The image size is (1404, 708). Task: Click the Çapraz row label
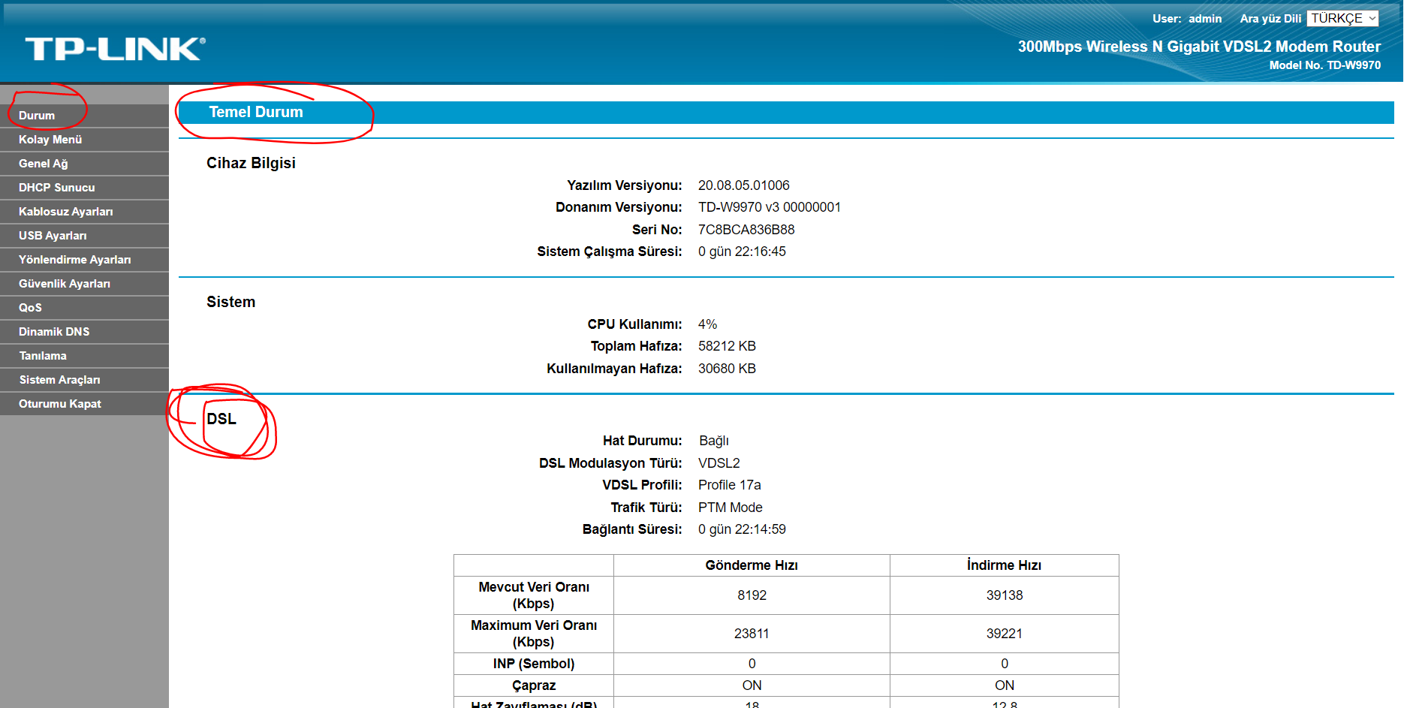[x=534, y=685]
